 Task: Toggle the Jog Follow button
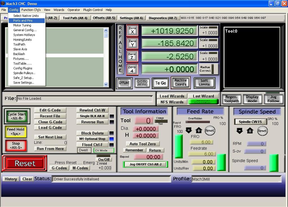(273, 99)
